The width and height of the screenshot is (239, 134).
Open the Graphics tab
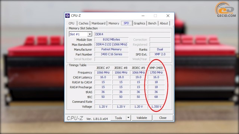(139, 23)
